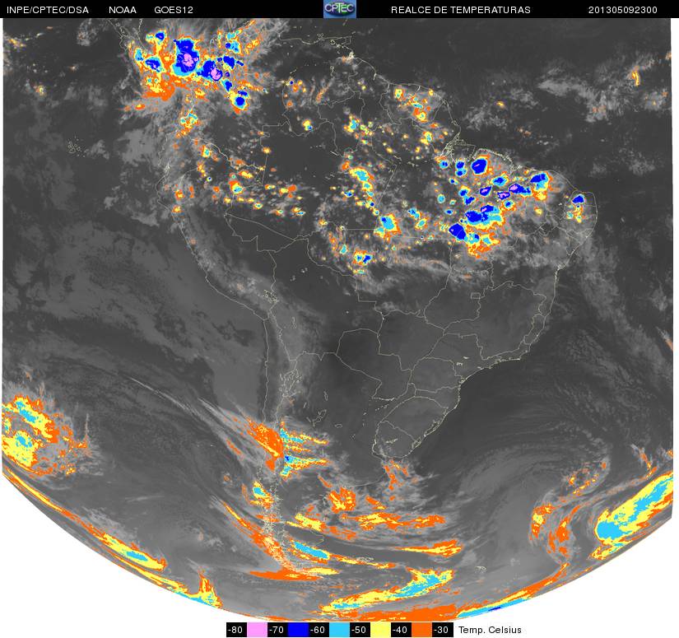Select the Temp. Celsius legend caption
679x638 pixels.
[490, 630]
